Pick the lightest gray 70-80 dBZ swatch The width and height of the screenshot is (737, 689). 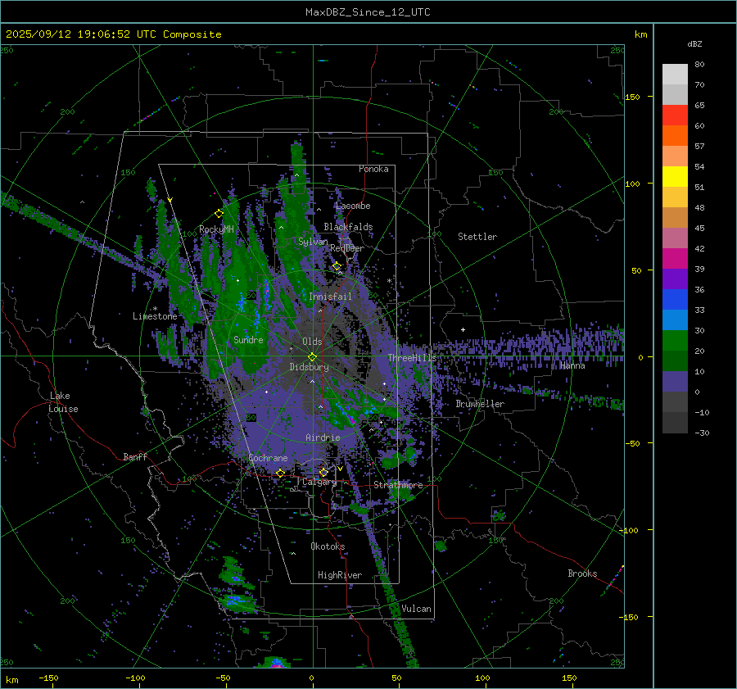675,74
